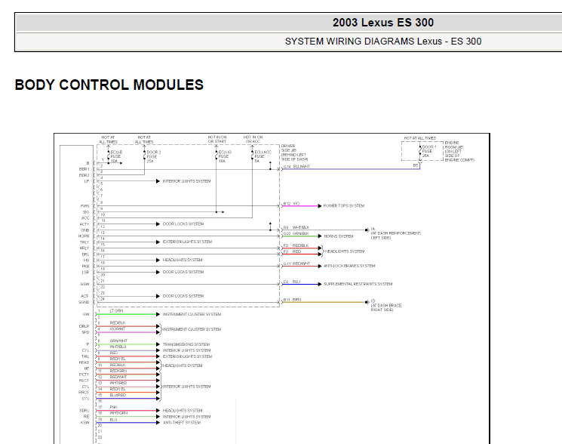This screenshot has width=562, height=444.
Task: Click 'ANTI-THEFT SYSTEM' label
Action: [x=182, y=423]
